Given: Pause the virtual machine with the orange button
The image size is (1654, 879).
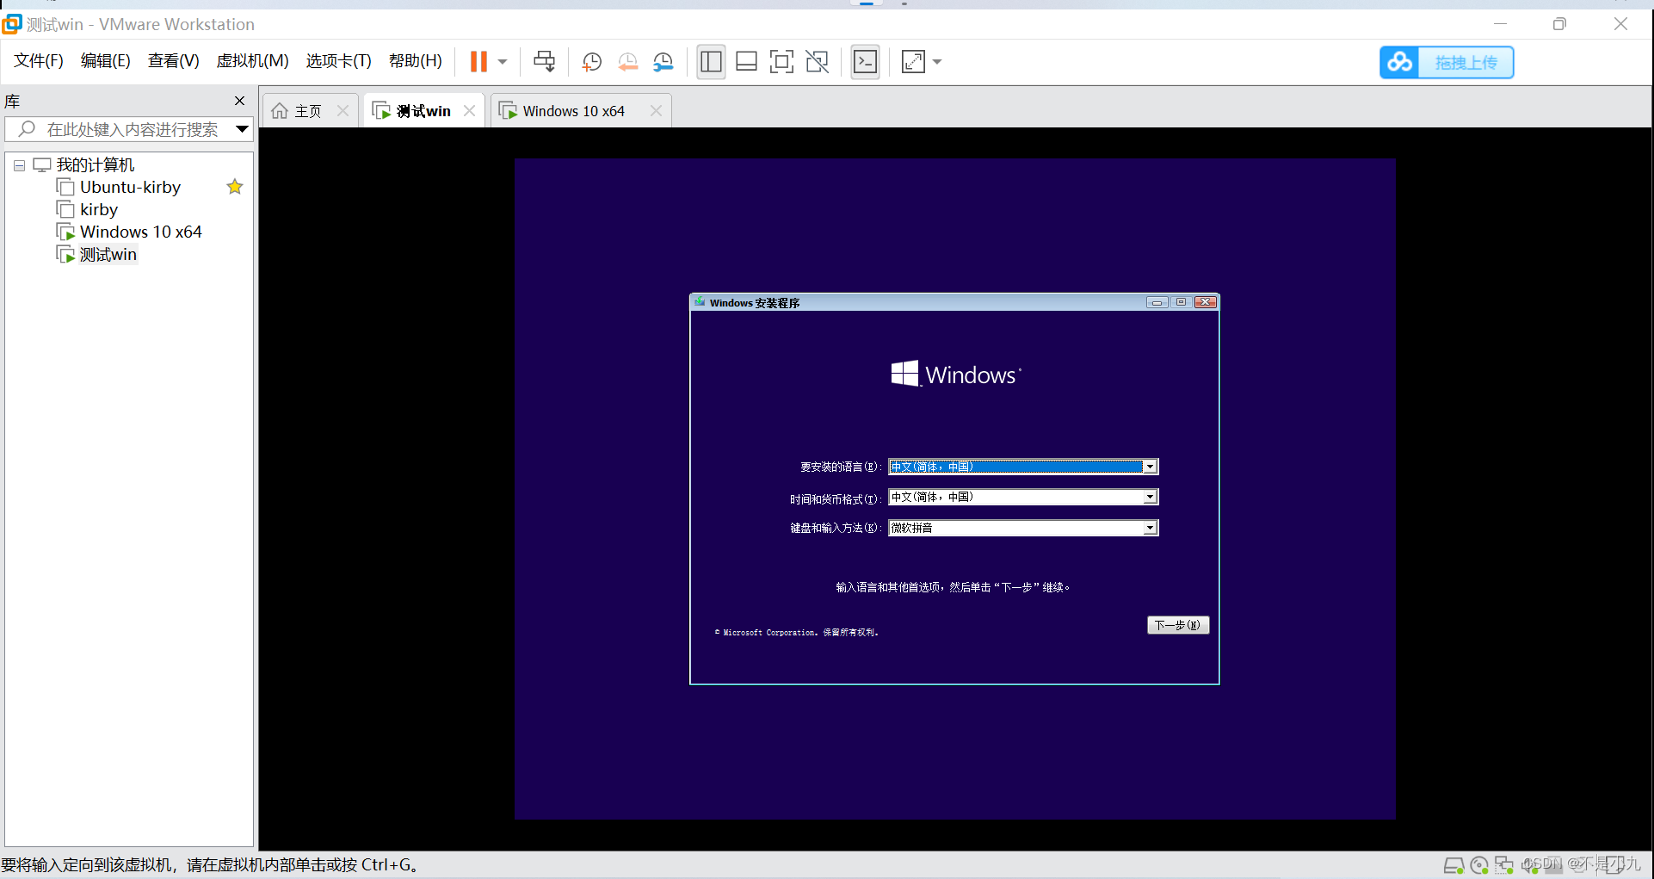Looking at the screenshot, I should point(478,61).
